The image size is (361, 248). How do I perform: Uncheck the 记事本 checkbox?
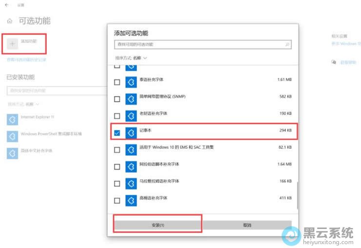(117, 133)
